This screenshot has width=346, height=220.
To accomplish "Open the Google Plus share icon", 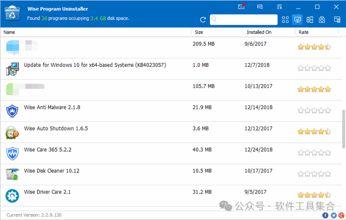I will pyautogui.click(x=341, y=215).
